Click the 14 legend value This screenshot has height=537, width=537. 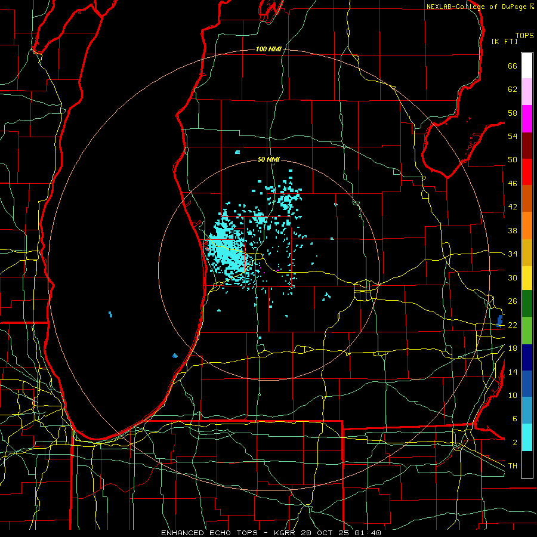pos(513,372)
